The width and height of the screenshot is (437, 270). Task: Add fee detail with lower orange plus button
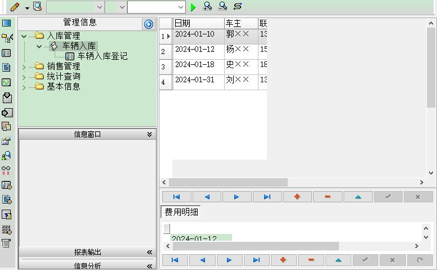point(283,260)
